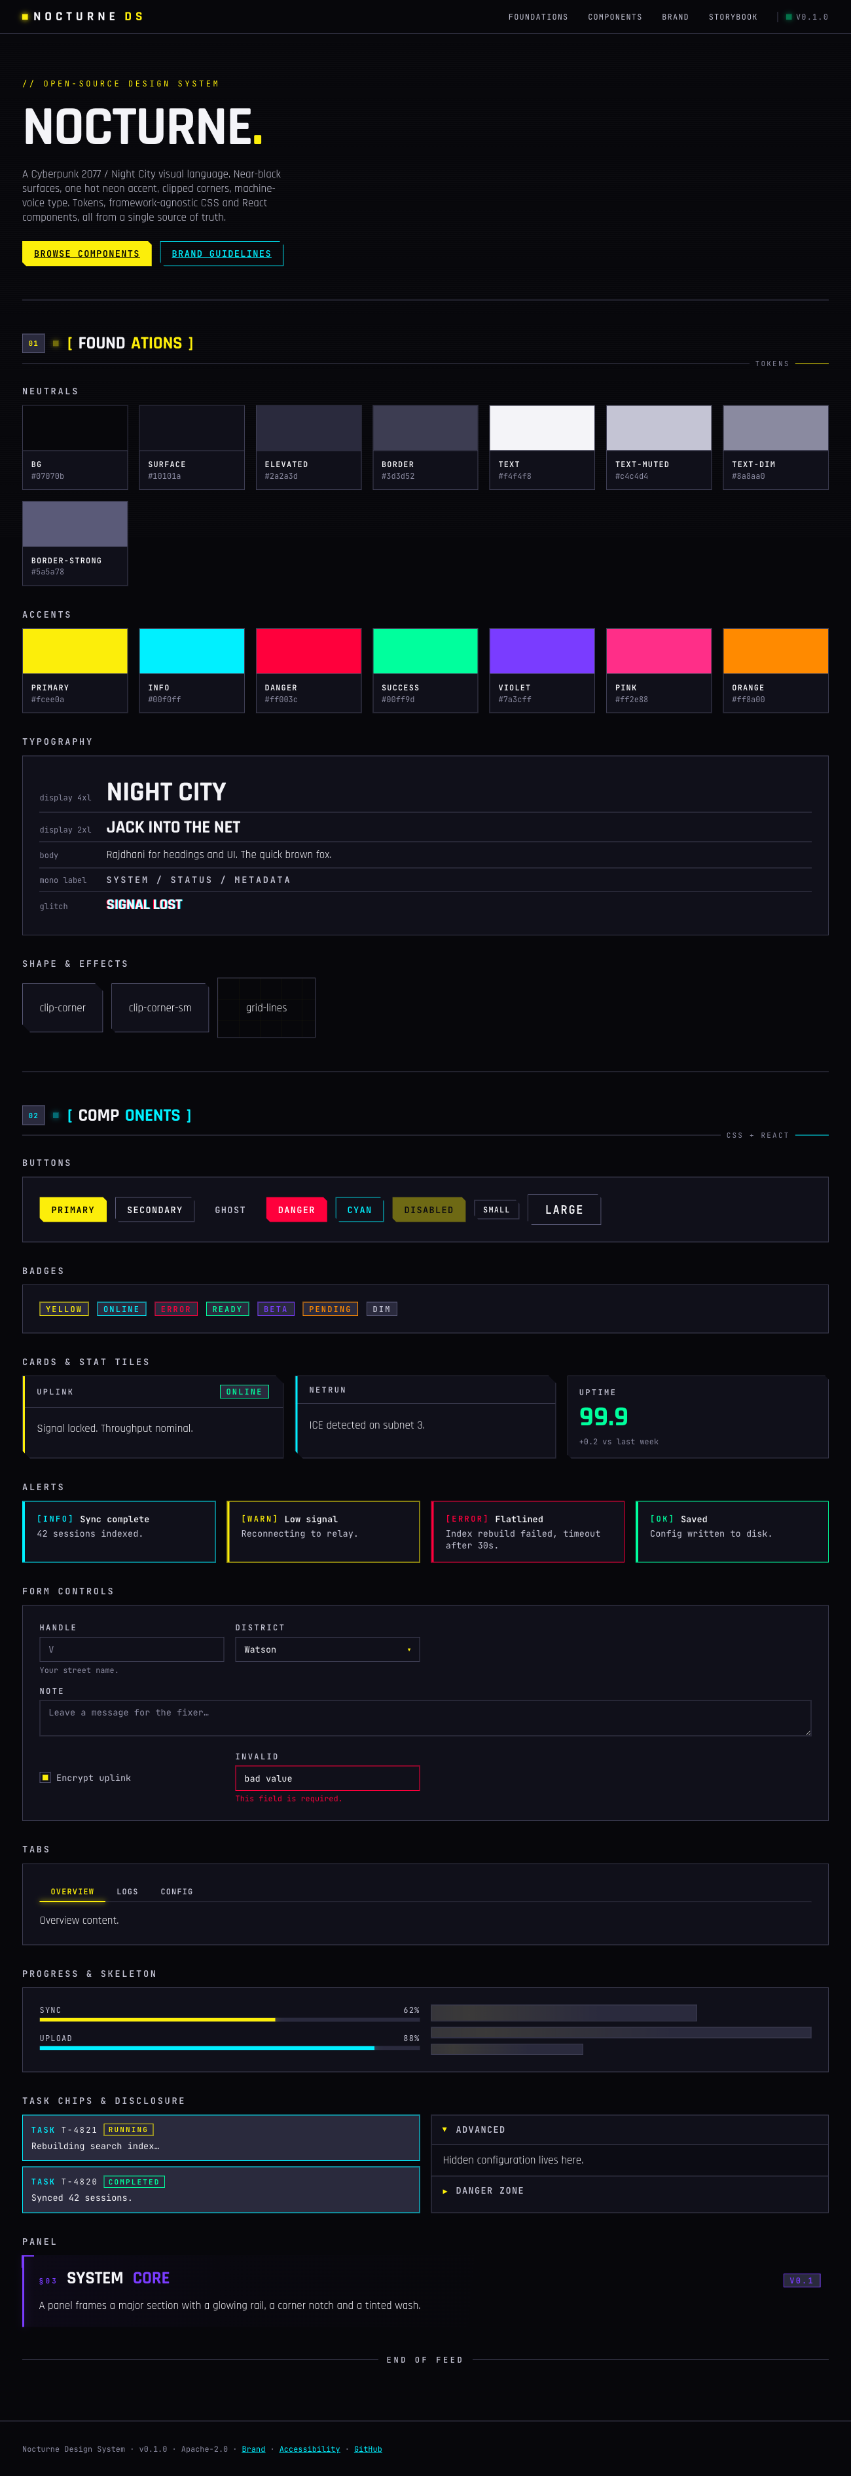Viewport: 851px width, 2476px height.
Task: Click the clip-corner-sm shape sample
Action: (160, 1007)
